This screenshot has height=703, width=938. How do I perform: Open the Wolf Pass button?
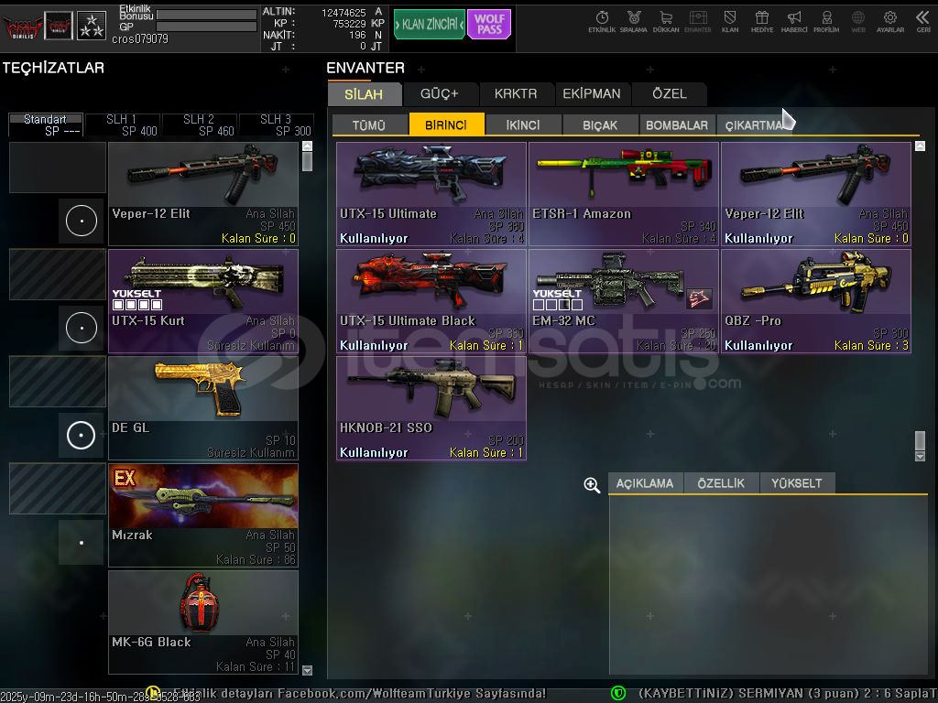(489, 25)
